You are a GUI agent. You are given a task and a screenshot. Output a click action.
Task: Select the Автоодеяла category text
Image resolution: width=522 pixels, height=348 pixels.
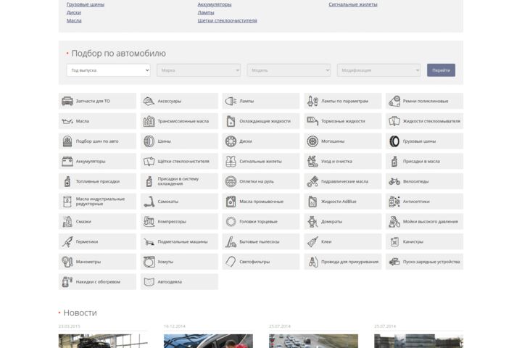(x=170, y=282)
